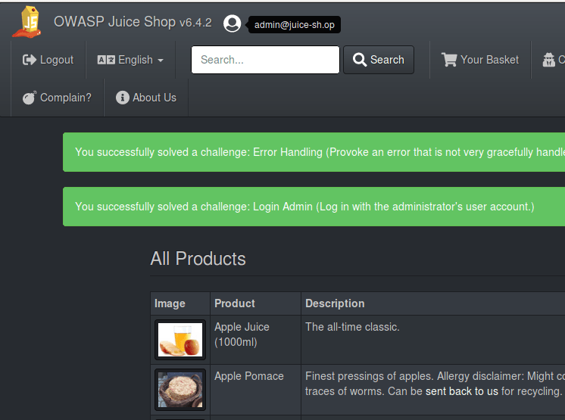565x420 pixels.
Task: Click the Error Handling challenge solved notification
Action: point(314,152)
